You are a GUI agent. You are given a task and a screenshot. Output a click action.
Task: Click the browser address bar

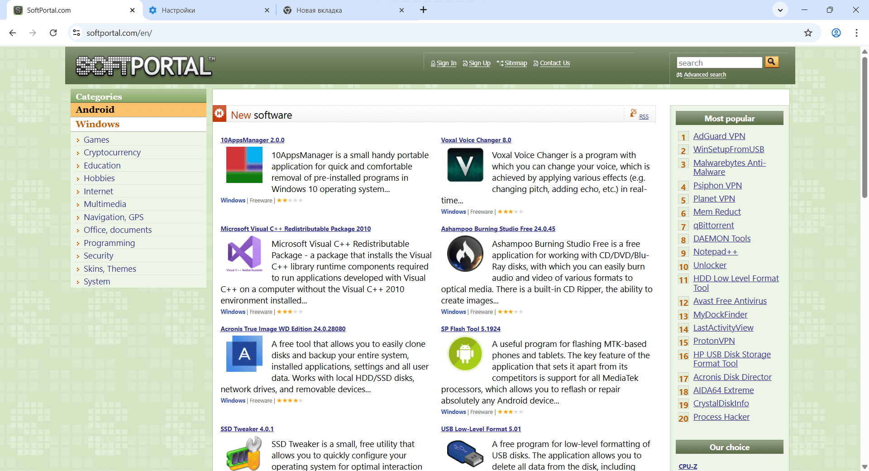434,33
